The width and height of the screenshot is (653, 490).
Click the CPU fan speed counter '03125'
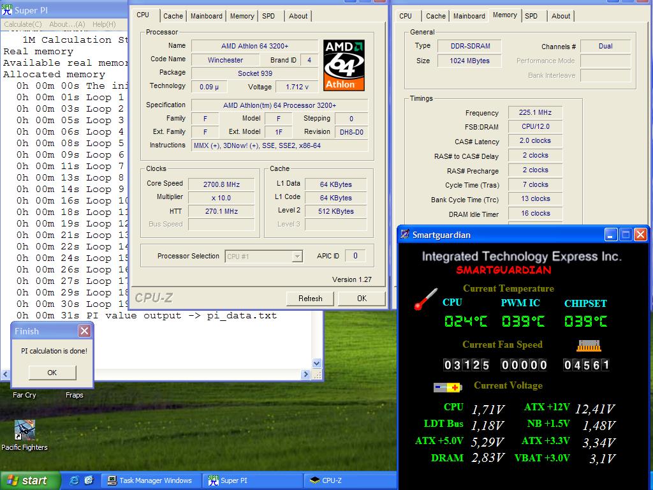(466, 365)
